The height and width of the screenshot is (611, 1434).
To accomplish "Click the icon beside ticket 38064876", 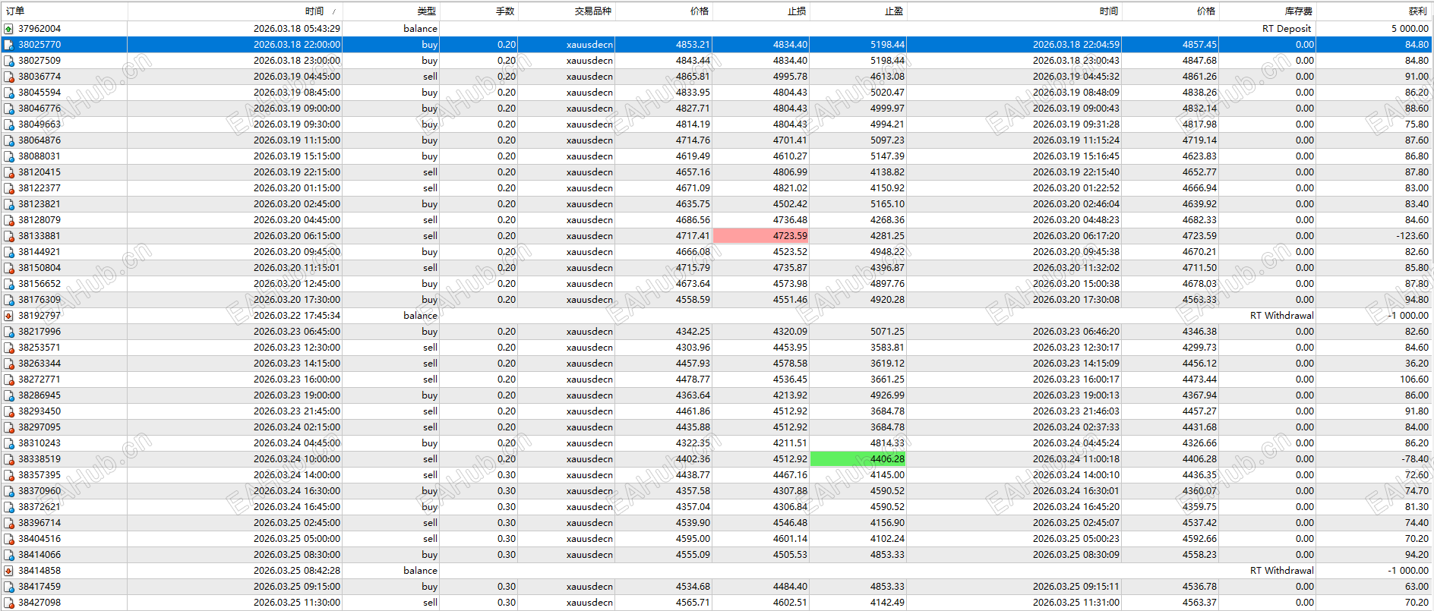I will [8, 140].
